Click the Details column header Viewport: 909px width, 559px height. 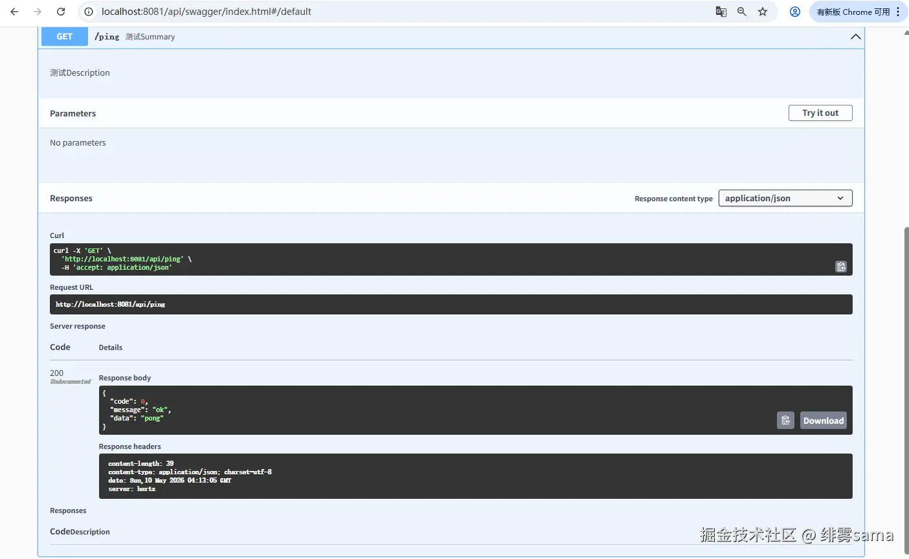pos(111,347)
